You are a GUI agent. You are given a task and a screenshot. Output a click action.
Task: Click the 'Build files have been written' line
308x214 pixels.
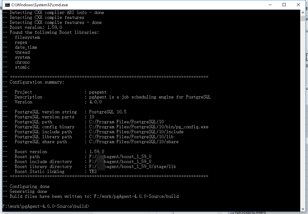coord(94,196)
